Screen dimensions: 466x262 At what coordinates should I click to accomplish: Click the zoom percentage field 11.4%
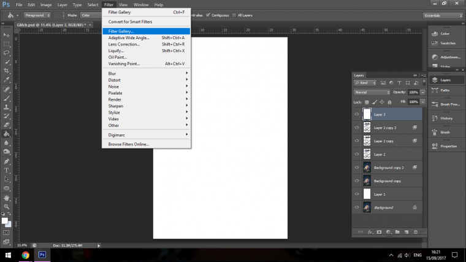pos(22,245)
